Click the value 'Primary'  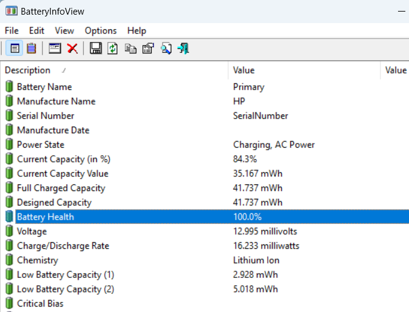click(x=248, y=87)
